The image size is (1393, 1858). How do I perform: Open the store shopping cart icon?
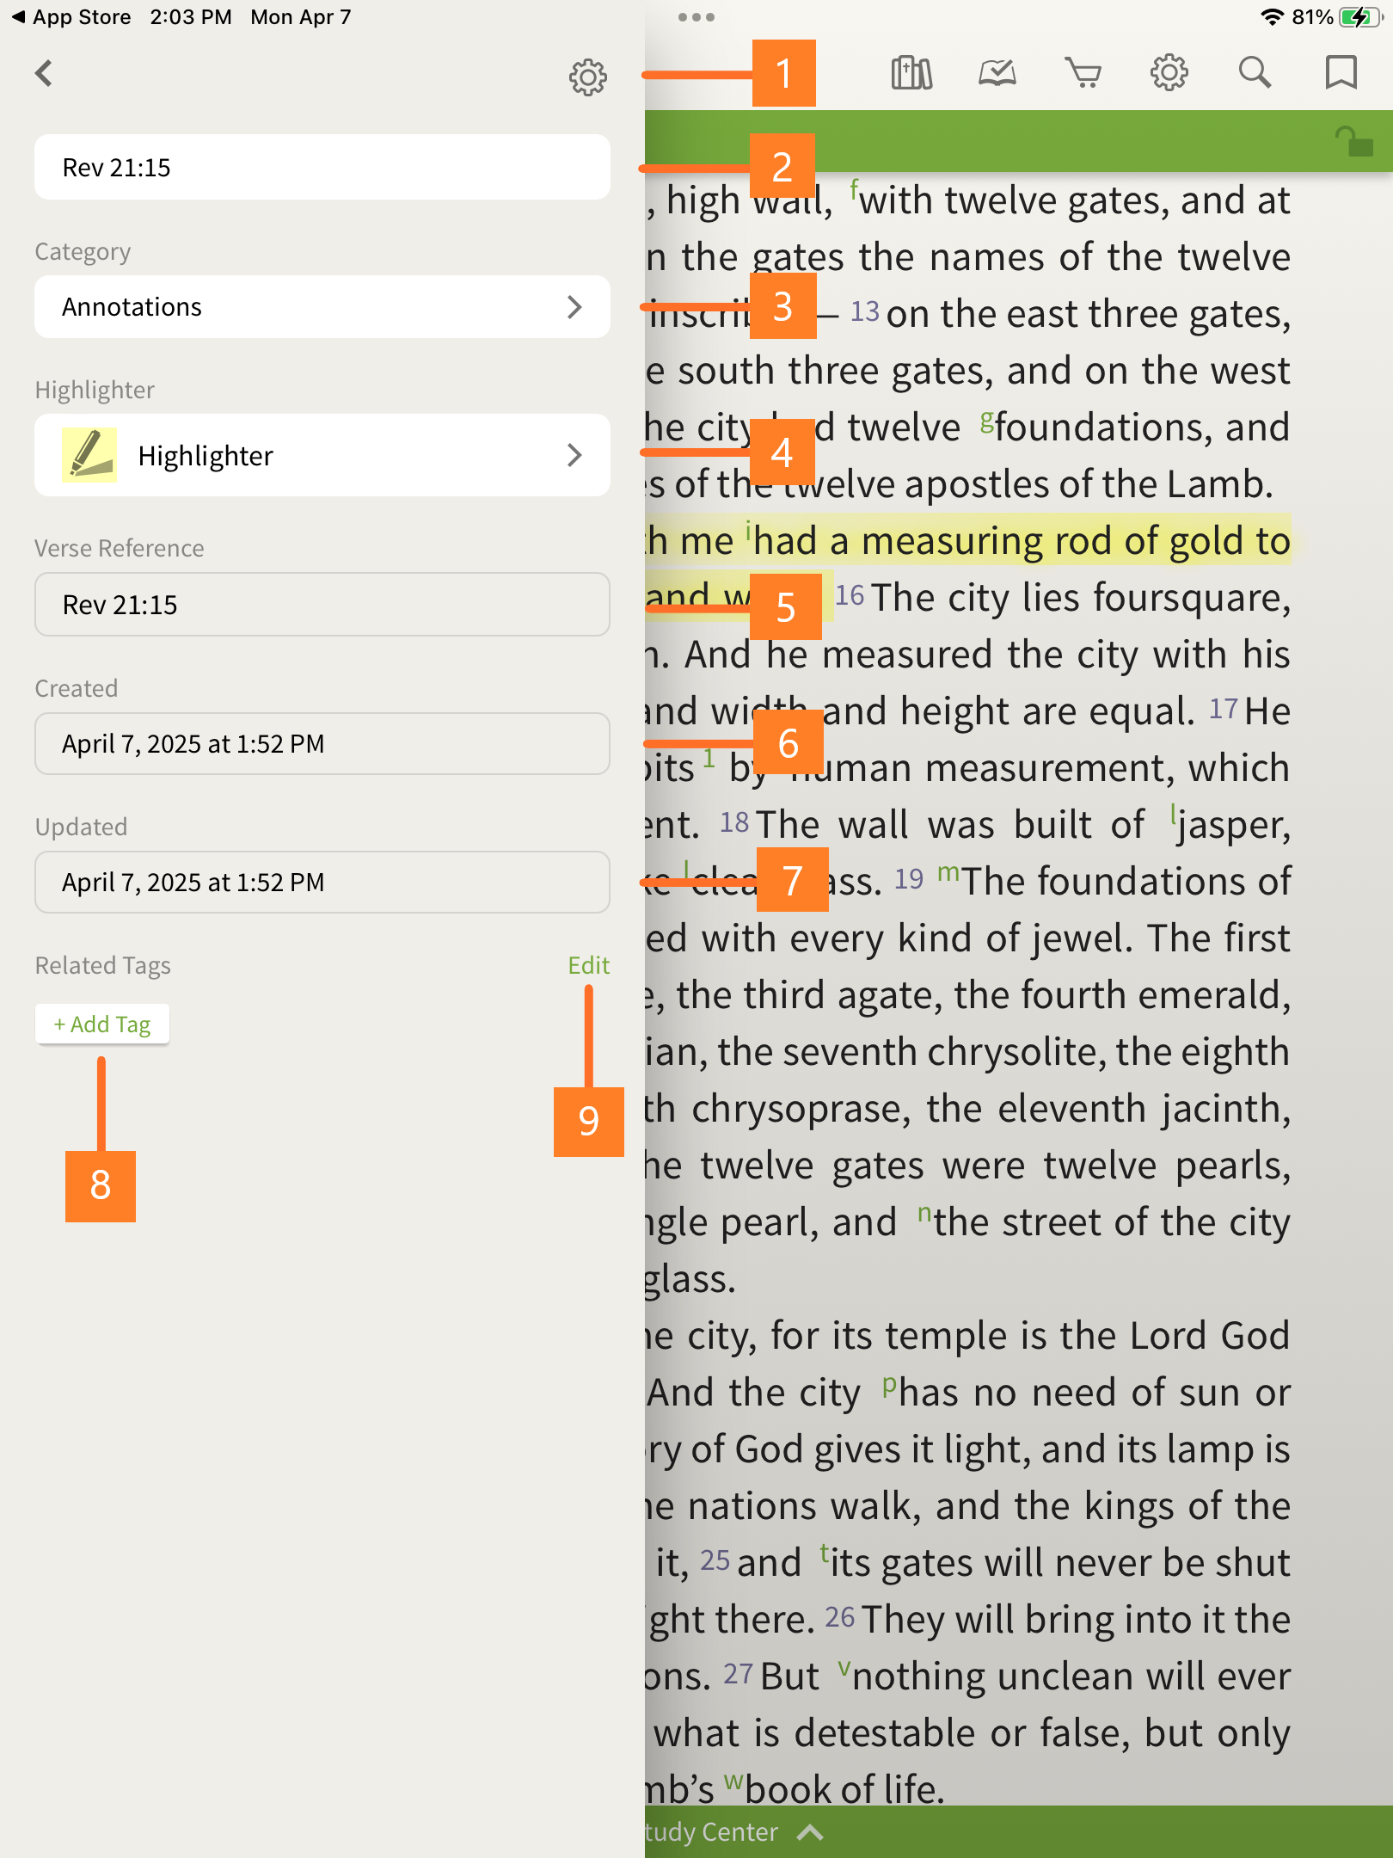(x=1083, y=73)
